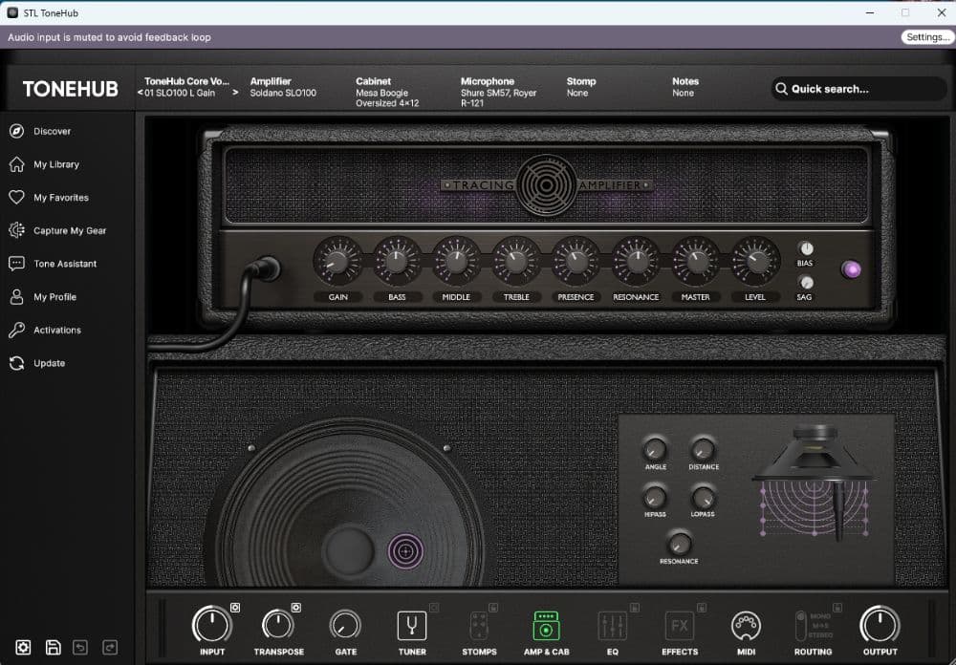Open the MIDI settings panel
Image resolution: width=956 pixels, height=665 pixels.
coord(746,627)
